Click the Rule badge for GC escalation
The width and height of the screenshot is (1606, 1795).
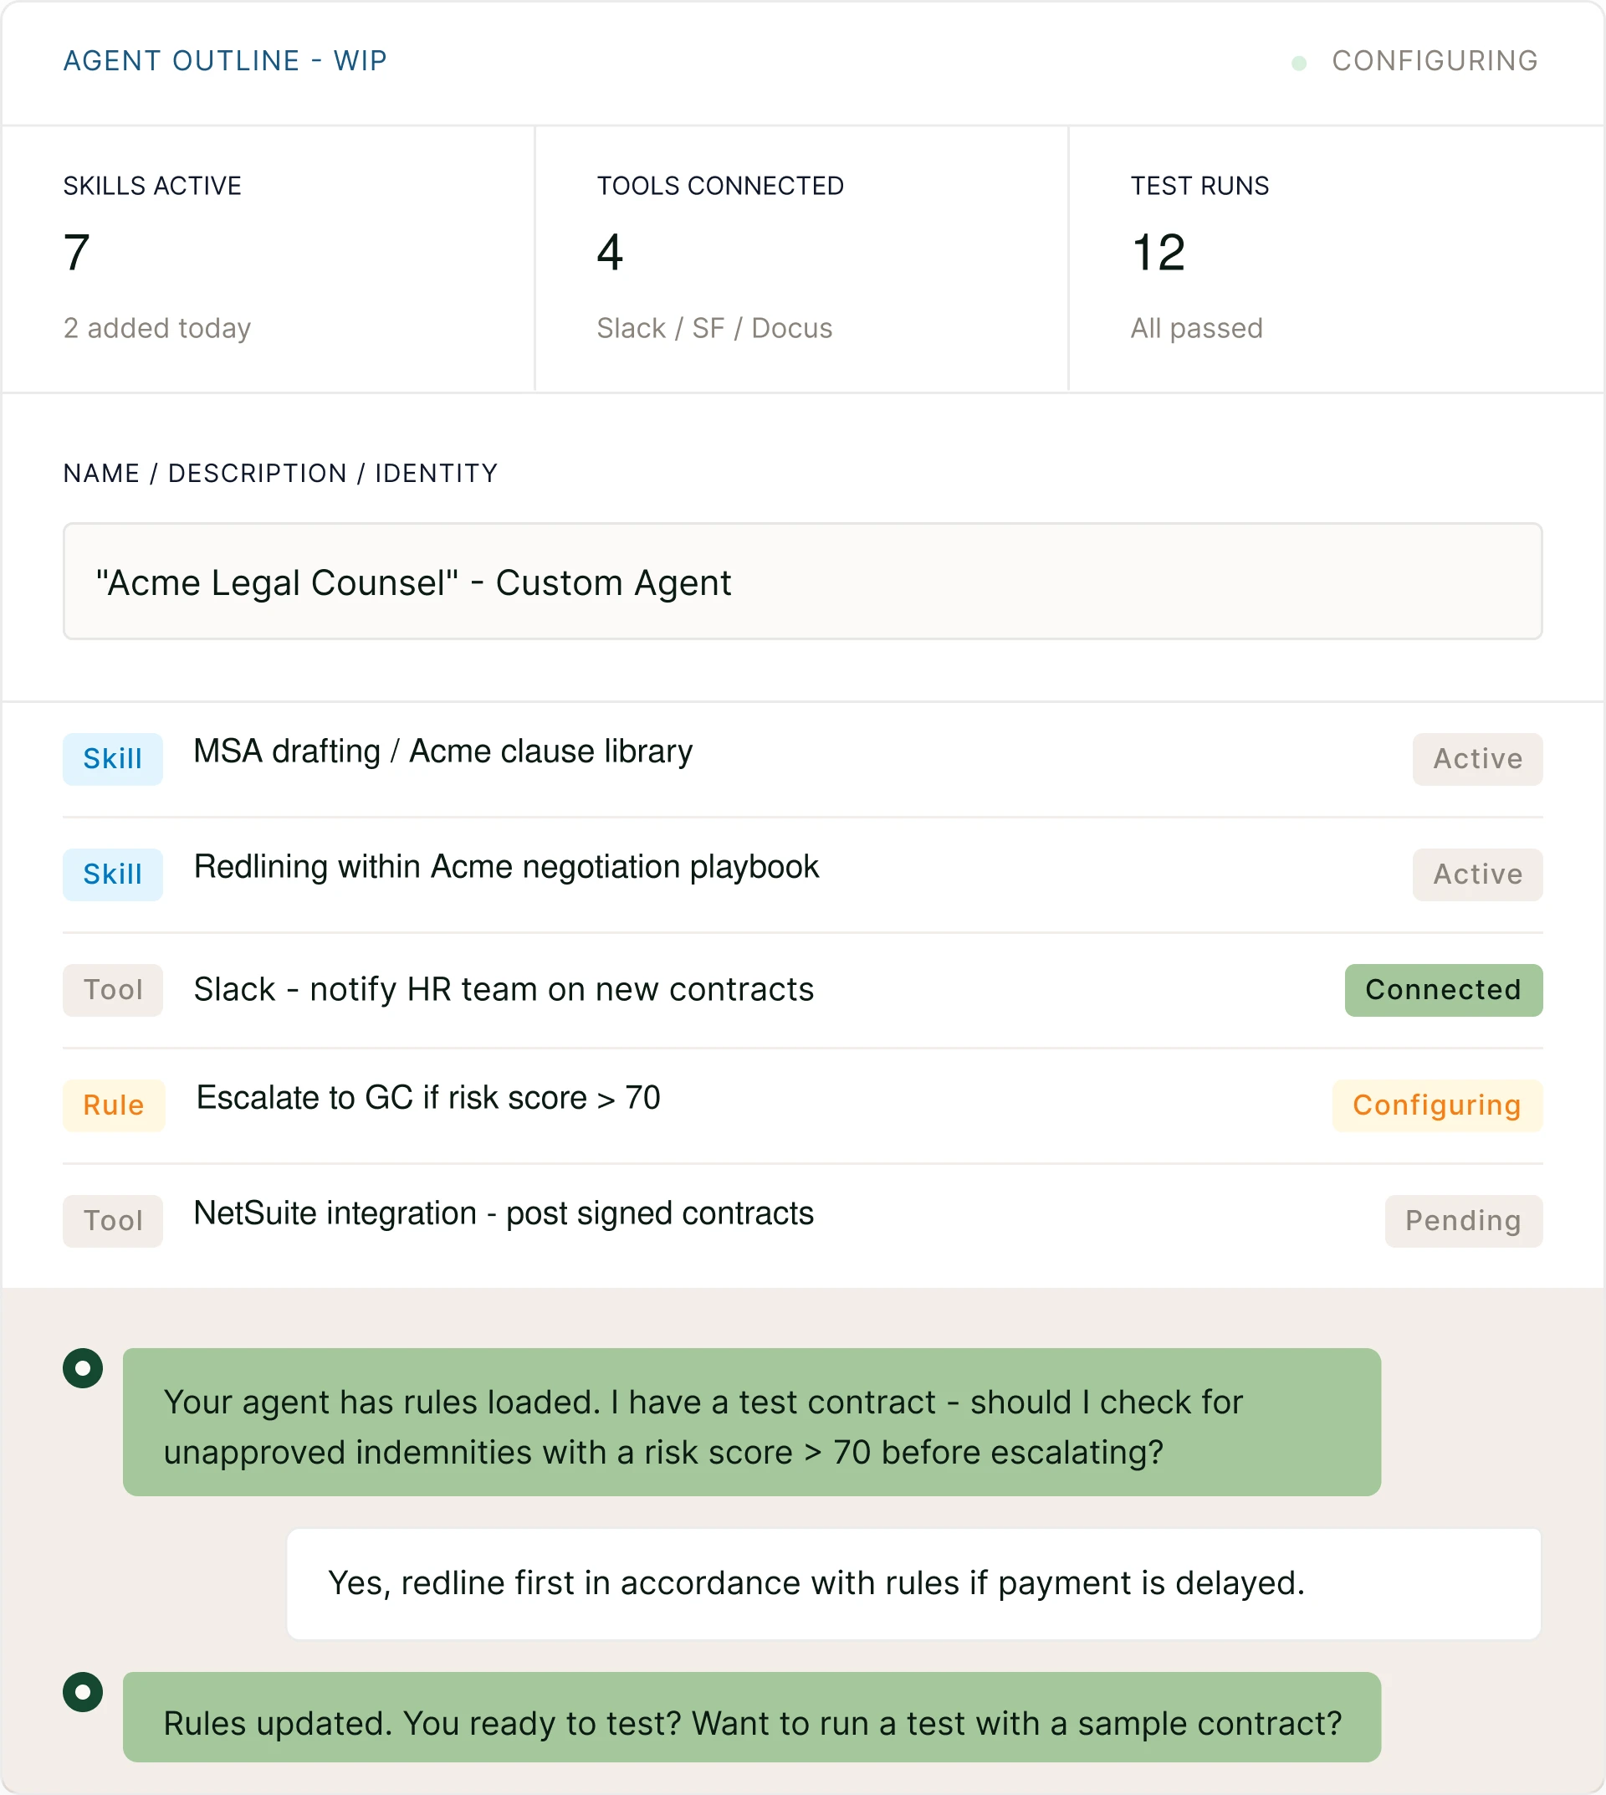[x=113, y=1105]
